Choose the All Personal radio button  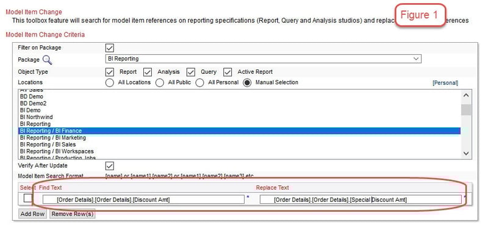[x=199, y=83]
